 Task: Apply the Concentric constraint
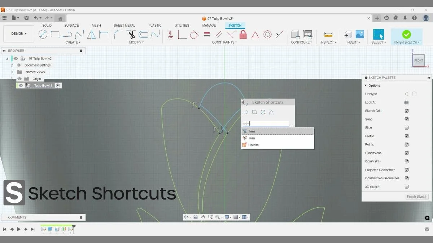tap(267, 34)
